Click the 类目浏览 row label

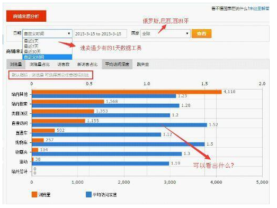[20, 114]
